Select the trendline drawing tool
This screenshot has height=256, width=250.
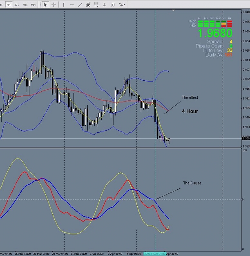[x=80, y=5]
